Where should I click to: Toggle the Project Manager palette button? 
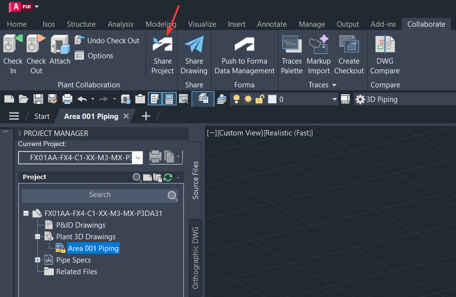155,99
